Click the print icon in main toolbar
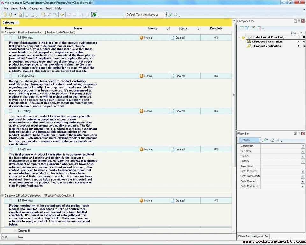 [27, 15]
